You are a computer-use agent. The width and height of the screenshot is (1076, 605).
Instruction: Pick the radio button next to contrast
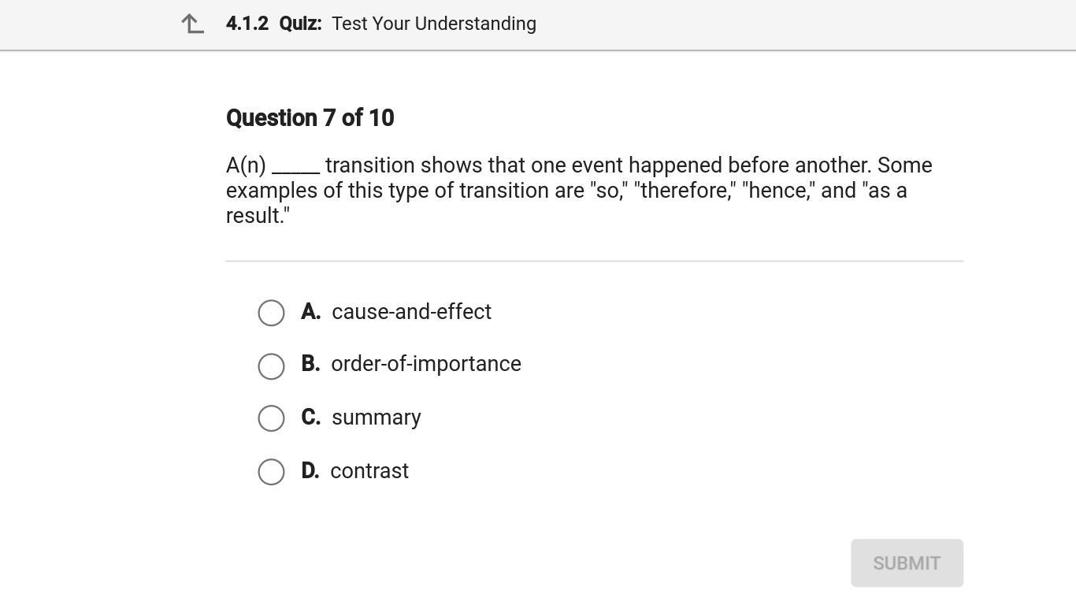[x=271, y=472]
